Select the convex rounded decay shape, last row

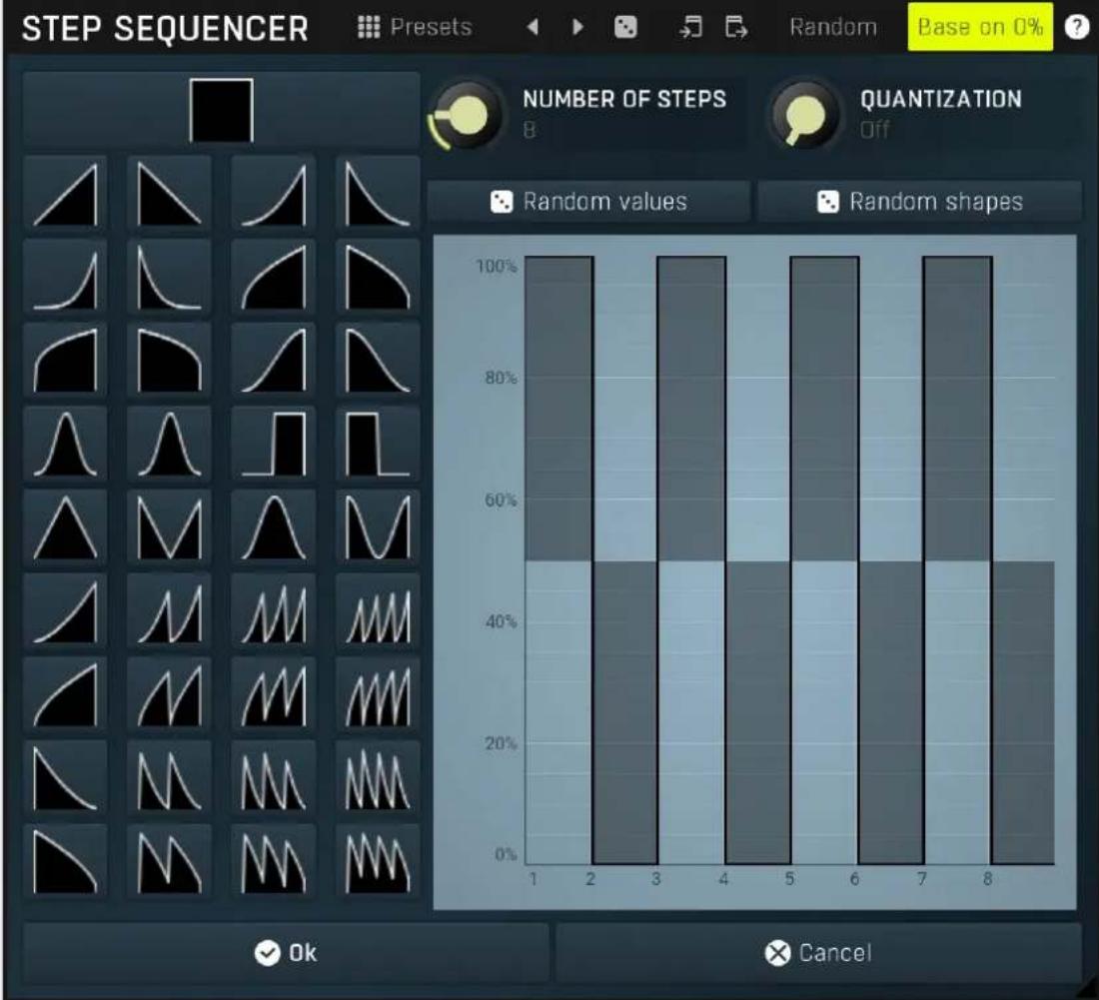click(65, 861)
